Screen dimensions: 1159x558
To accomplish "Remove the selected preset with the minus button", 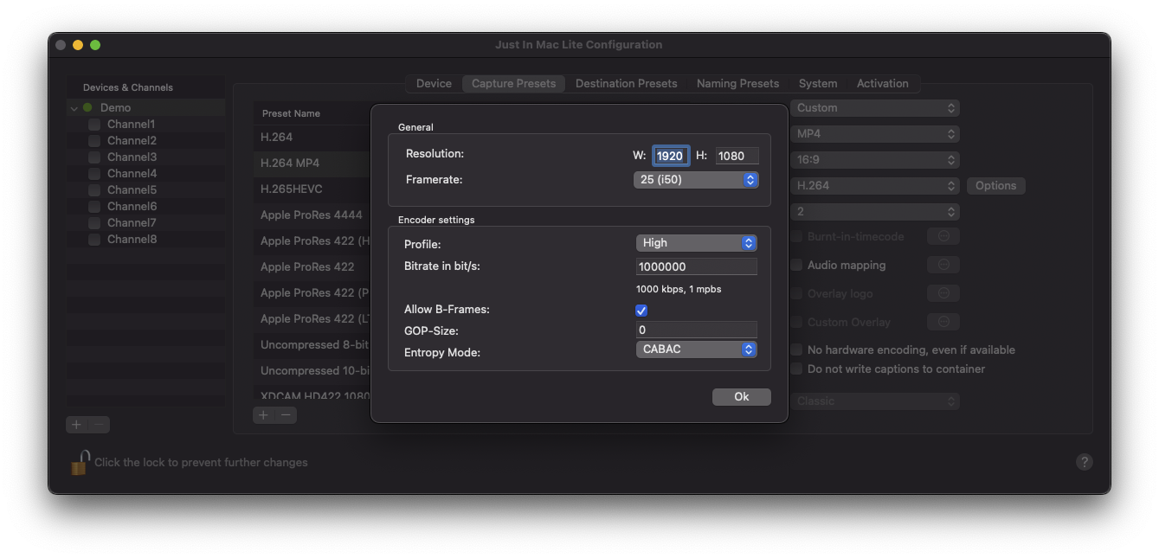I will pyautogui.click(x=286, y=415).
